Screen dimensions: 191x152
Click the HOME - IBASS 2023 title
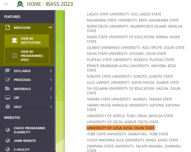coord(50,4)
